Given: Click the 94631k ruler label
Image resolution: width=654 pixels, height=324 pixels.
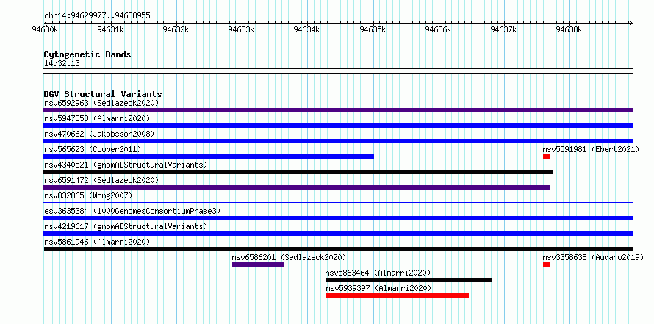Looking at the screenshot, I should click(110, 29).
